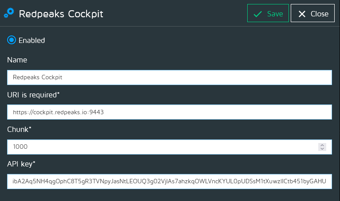The height and width of the screenshot is (201, 340).
Task: Click the green checkmark icon on Save
Action: point(257,14)
